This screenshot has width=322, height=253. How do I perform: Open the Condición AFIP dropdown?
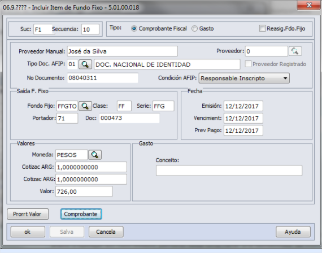244,78
